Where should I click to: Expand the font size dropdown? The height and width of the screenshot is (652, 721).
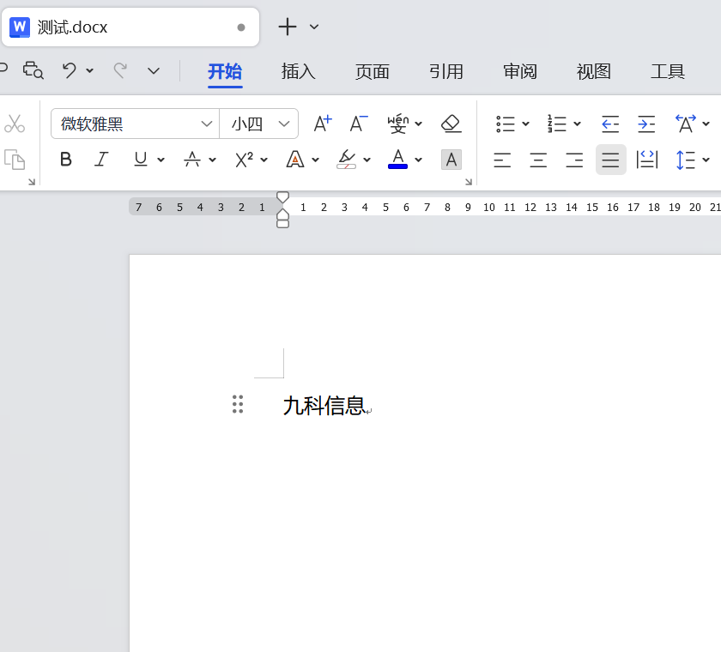tap(284, 124)
